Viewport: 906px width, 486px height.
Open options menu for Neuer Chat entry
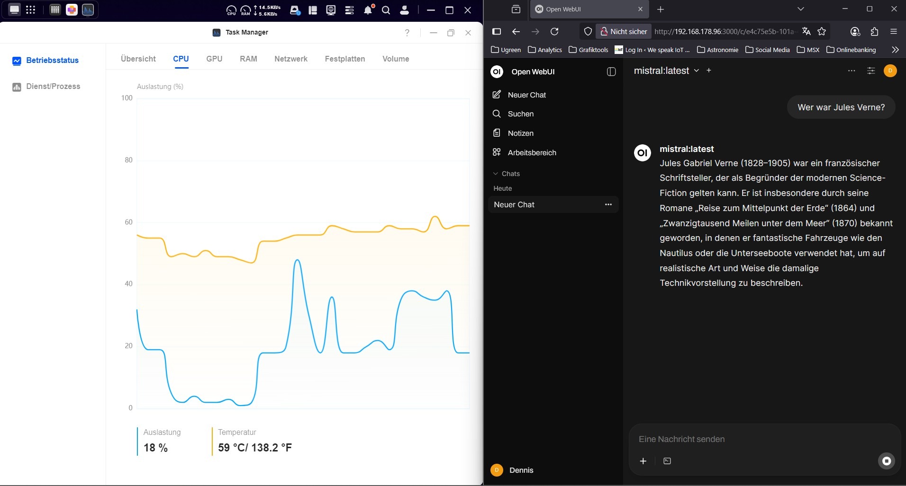[608, 204]
